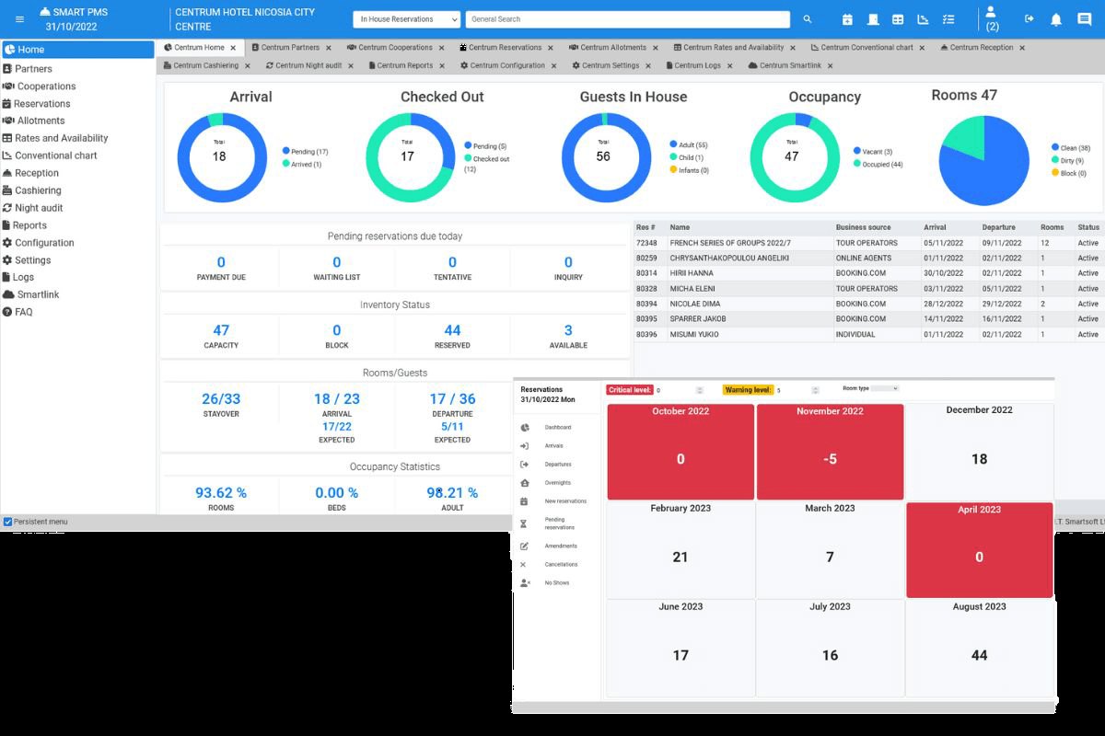Click the Stayover 26/33 value
The width and height of the screenshot is (1105, 736).
pyautogui.click(x=221, y=398)
